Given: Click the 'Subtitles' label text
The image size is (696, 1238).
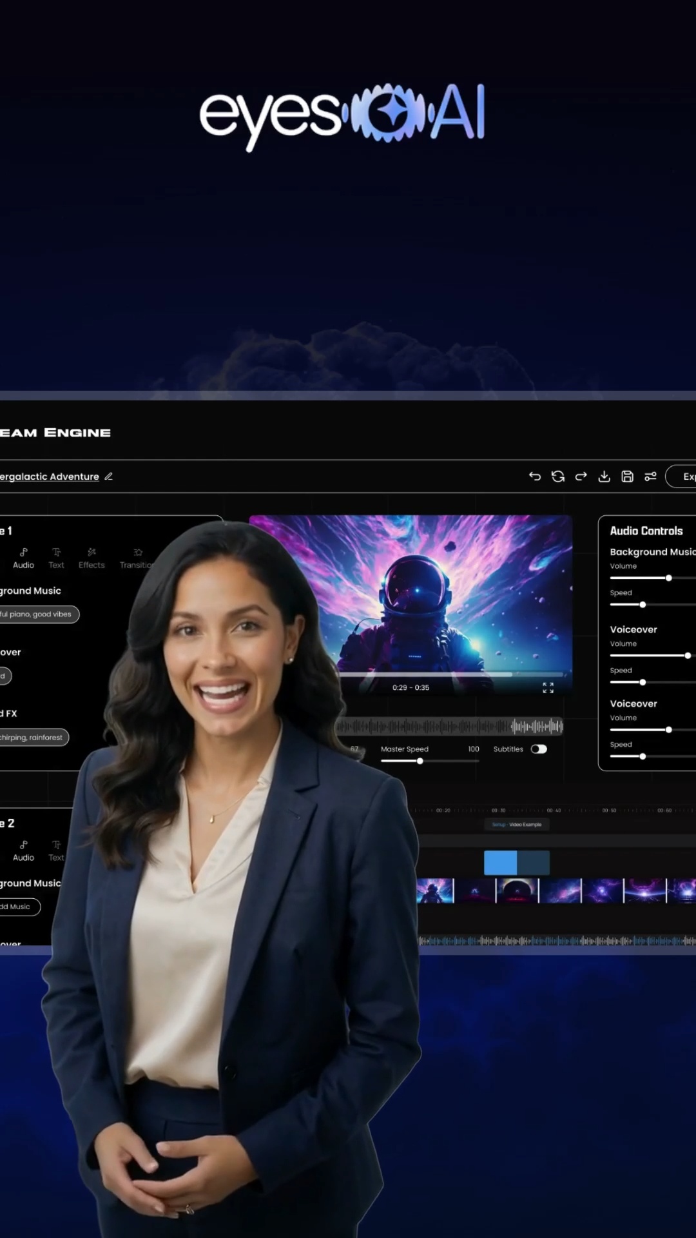Looking at the screenshot, I should click(508, 749).
